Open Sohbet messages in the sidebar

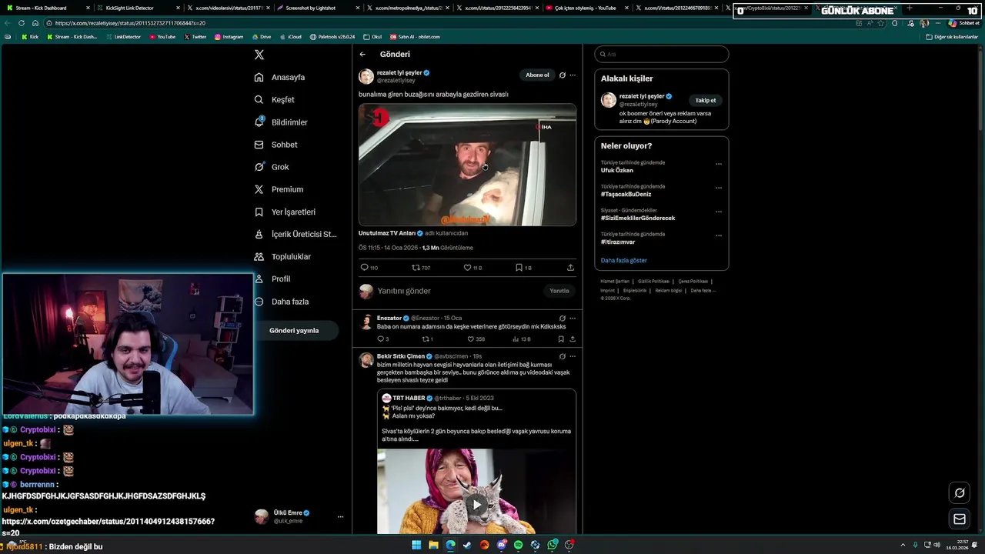[275, 144]
